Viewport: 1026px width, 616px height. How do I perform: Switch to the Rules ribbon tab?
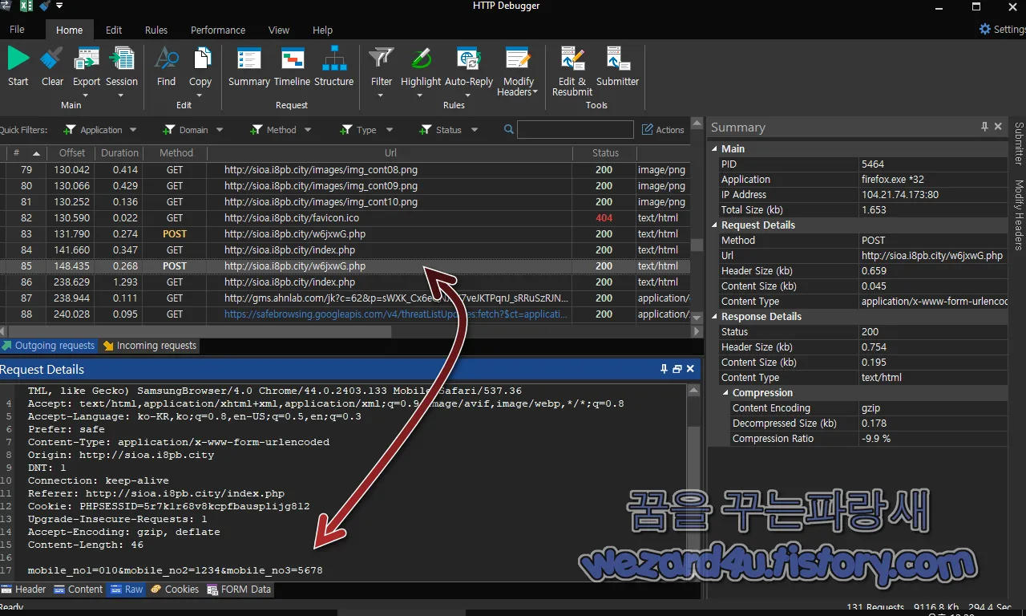(x=156, y=30)
